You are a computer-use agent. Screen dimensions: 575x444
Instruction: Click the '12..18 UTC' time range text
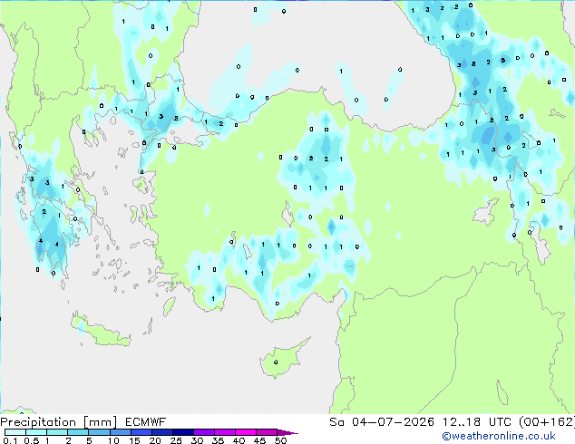coord(476,422)
